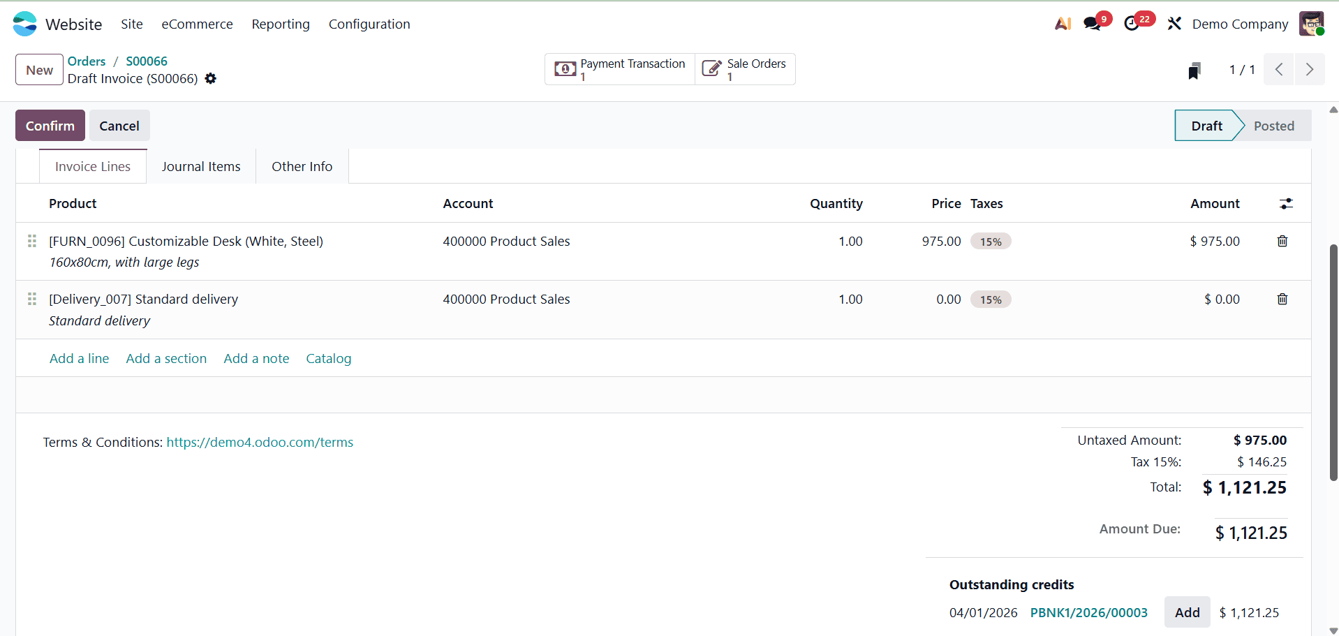The image size is (1339, 636).
Task: Navigate to next record with right chevron
Action: pos(1310,69)
